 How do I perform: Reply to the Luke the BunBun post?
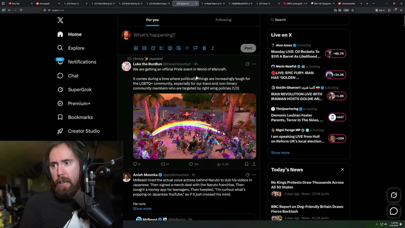(x=137, y=164)
